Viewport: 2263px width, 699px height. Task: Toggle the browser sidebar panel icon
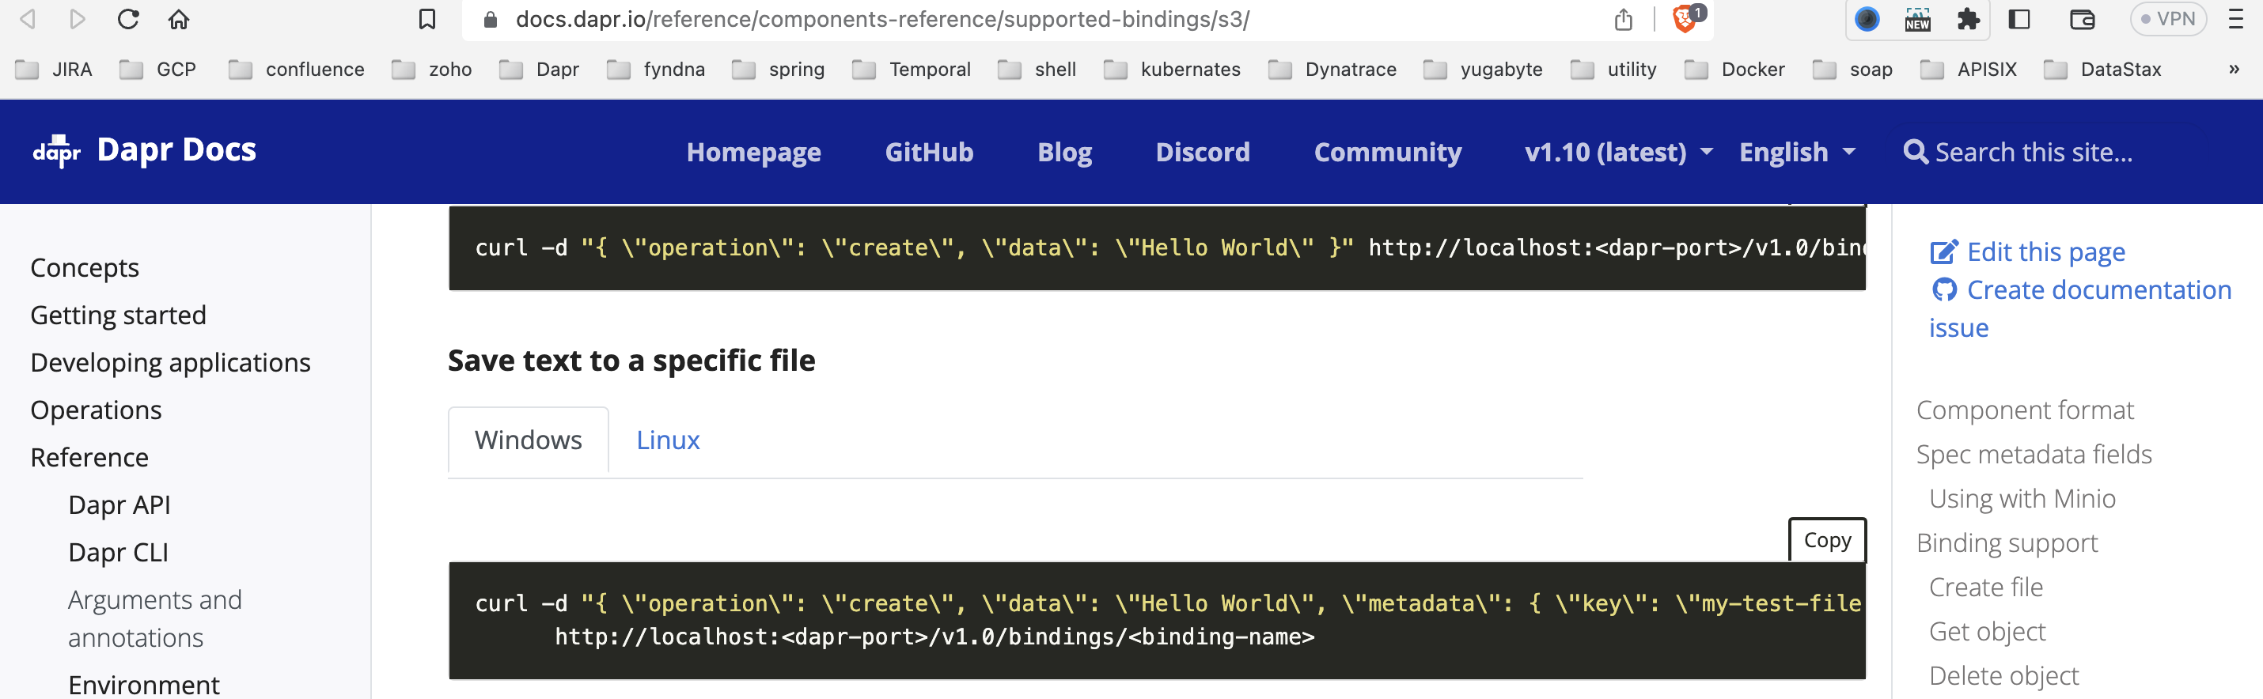(2019, 19)
